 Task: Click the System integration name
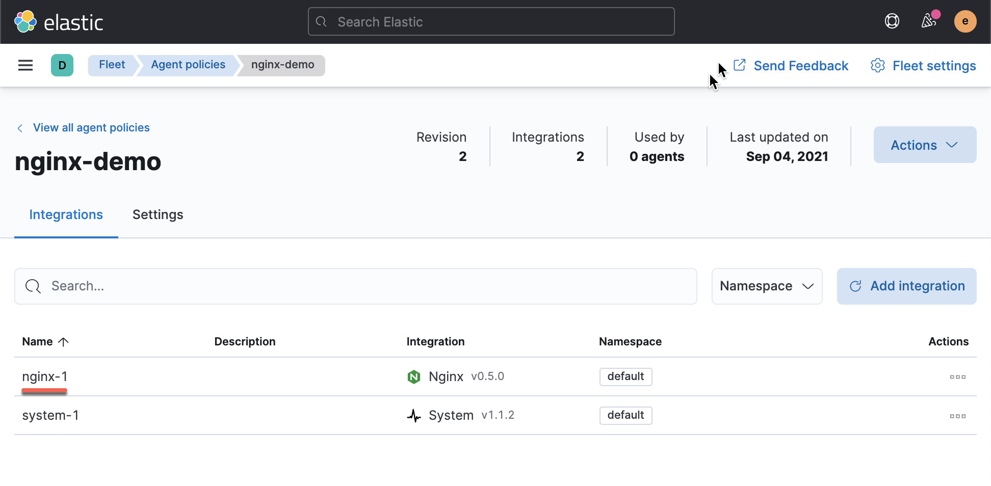pyautogui.click(x=451, y=416)
